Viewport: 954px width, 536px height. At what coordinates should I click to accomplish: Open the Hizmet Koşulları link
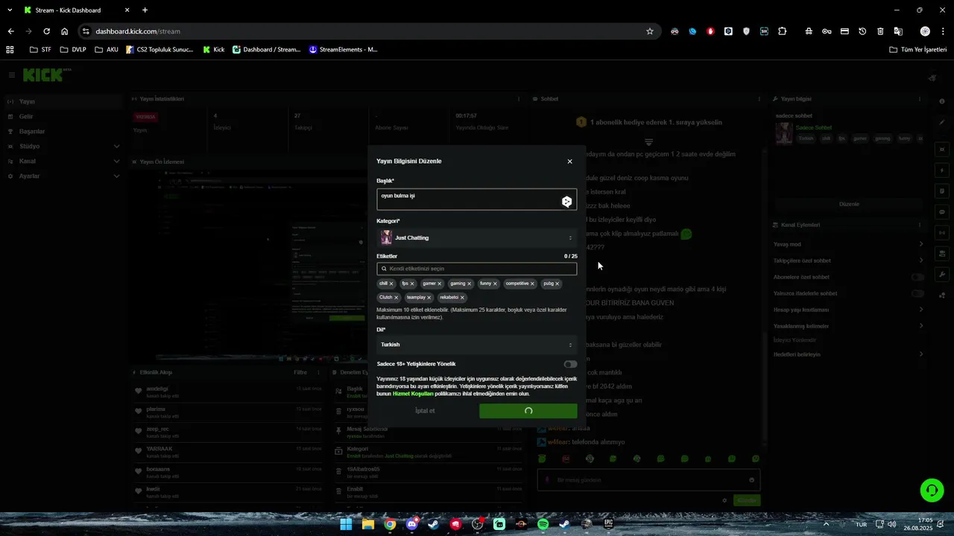(413, 393)
